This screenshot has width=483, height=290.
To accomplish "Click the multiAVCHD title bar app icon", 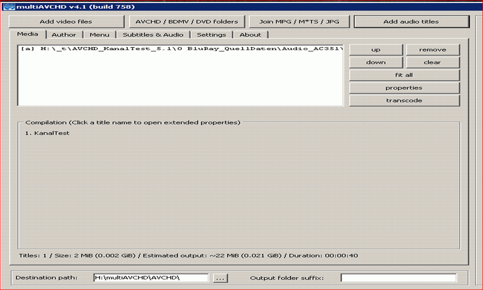I will (x=6, y=6).
